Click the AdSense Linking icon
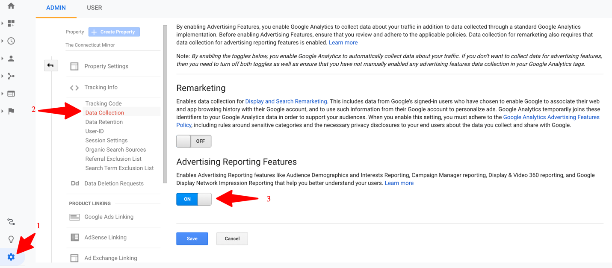The width and height of the screenshot is (612, 268). click(75, 237)
